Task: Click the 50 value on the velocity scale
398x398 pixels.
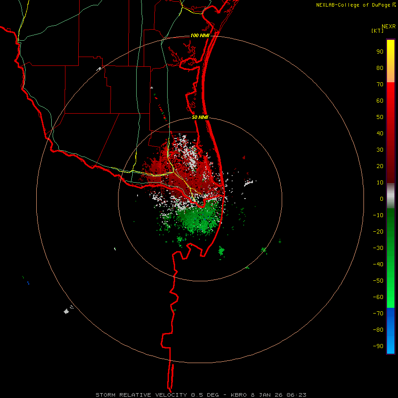Action: (x=380, y=117)
